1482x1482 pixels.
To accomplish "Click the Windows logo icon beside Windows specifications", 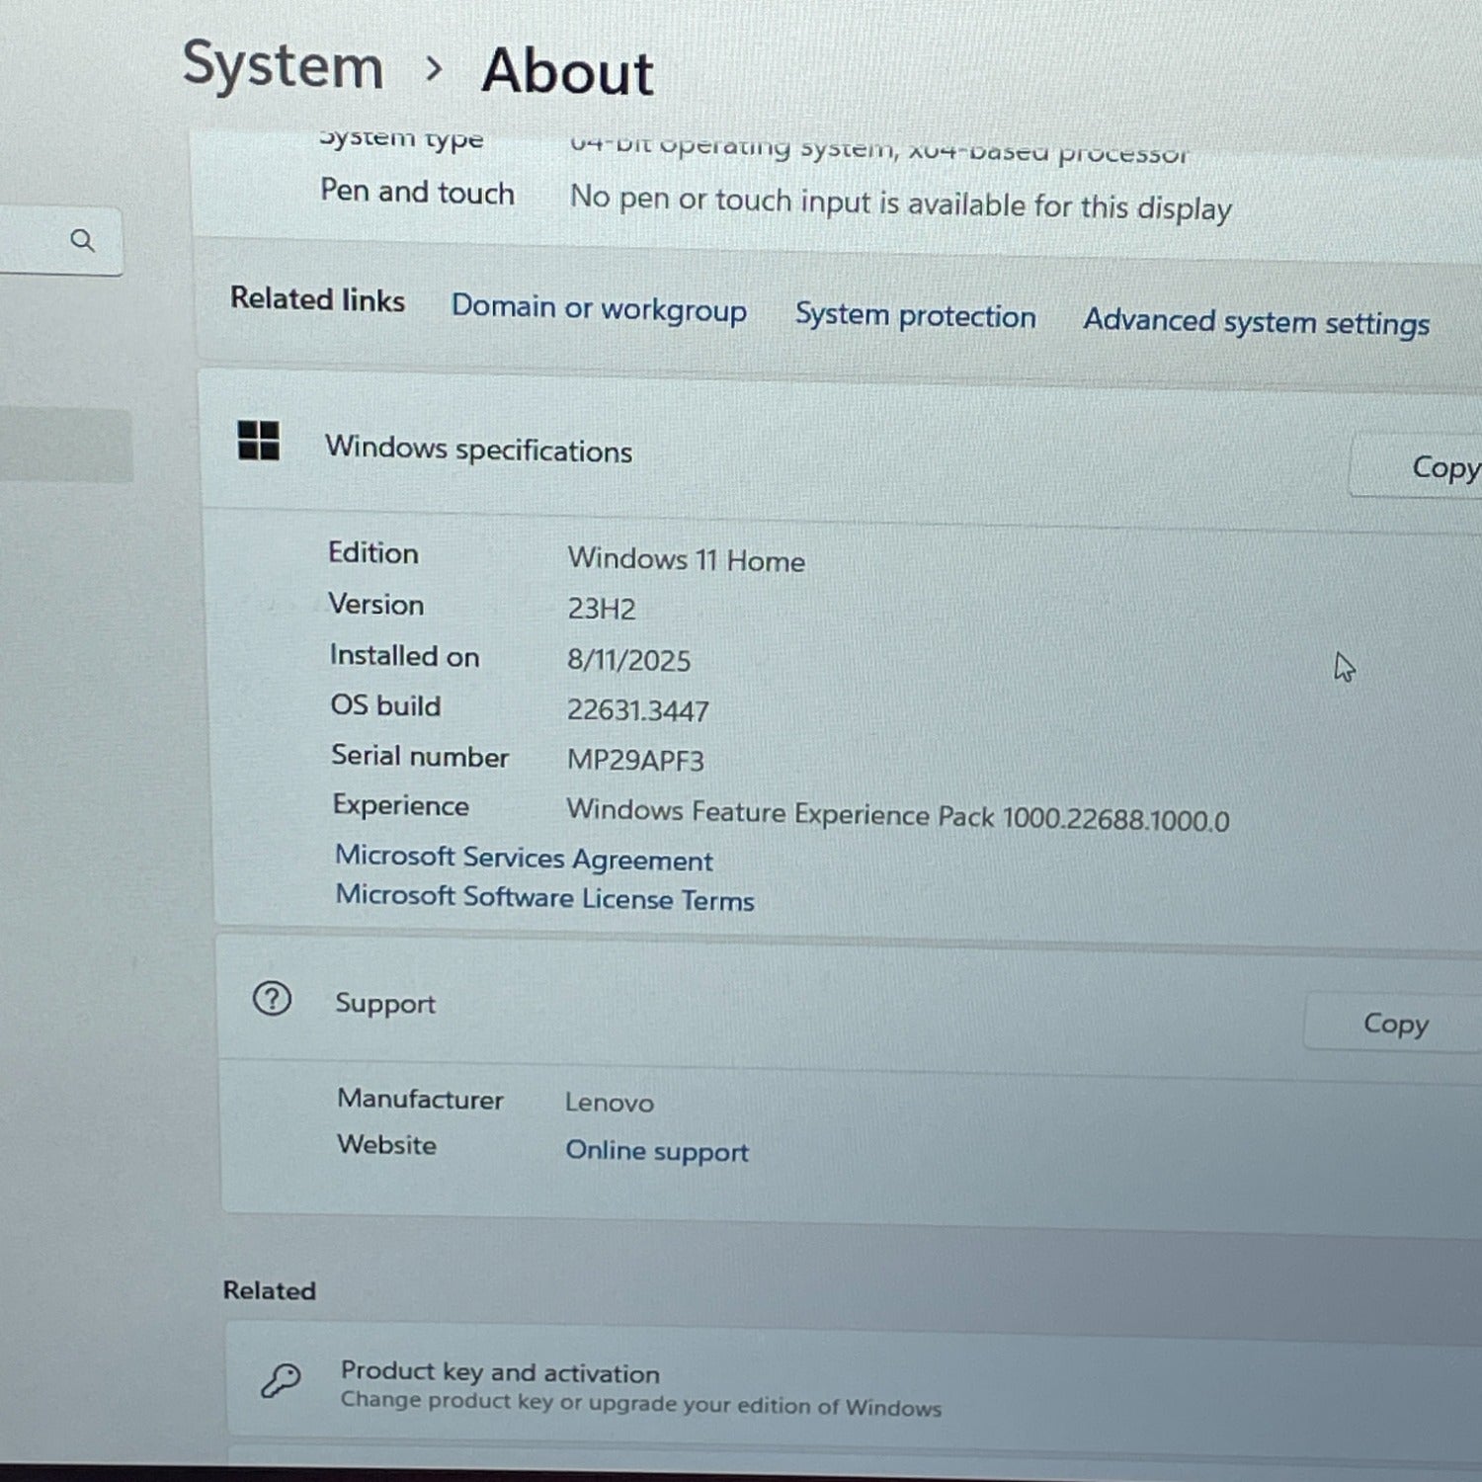I will pyautogui.click(x=258, y=441).
